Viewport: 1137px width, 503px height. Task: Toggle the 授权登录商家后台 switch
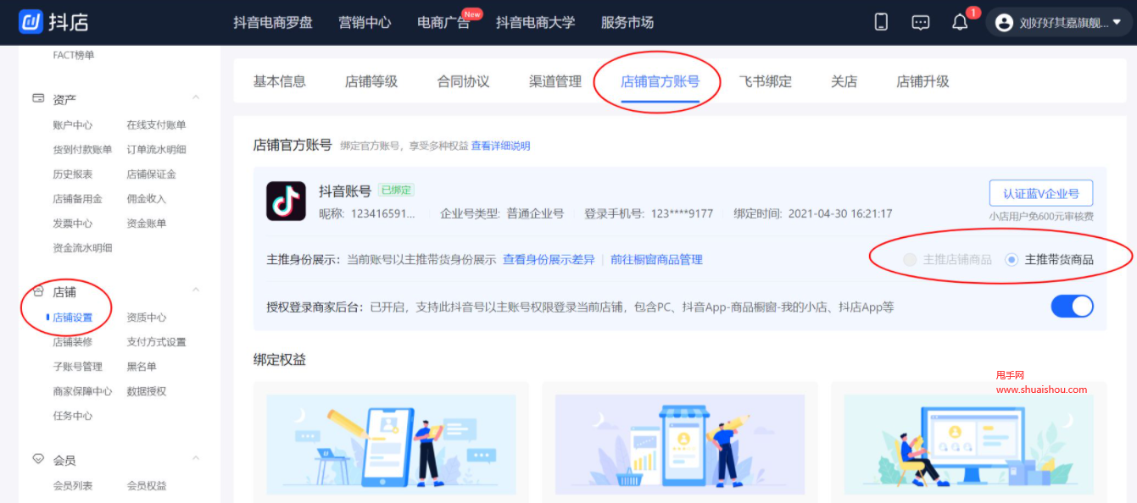point(1072,307)
